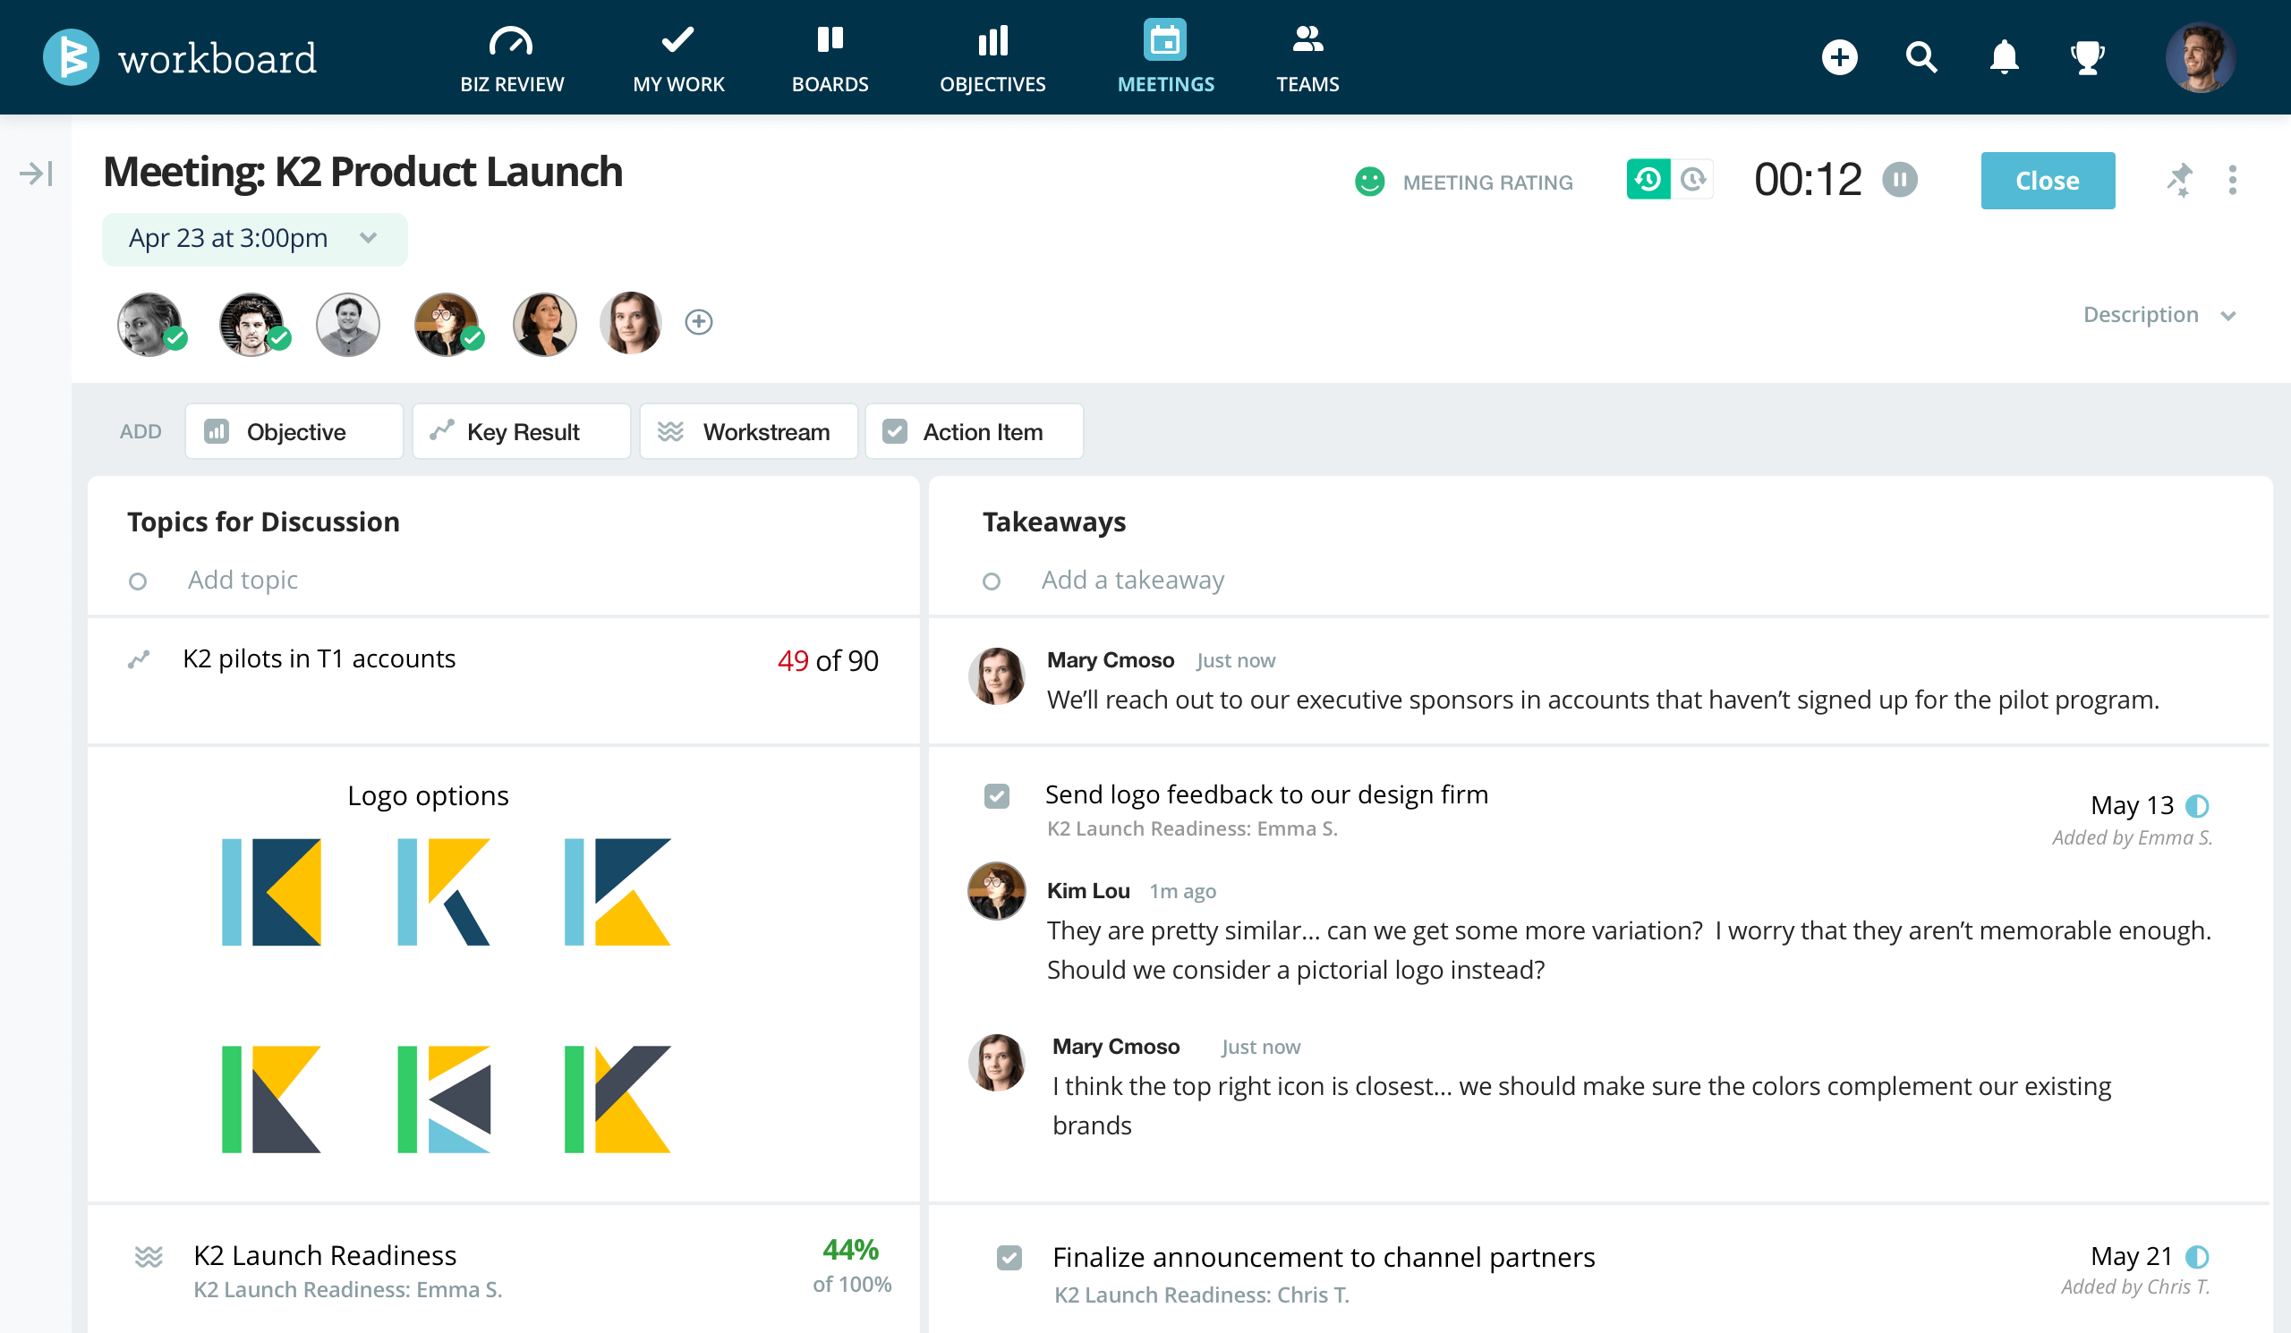Click the first attendee avatar
The image size is (2291, 1333).
[150, 324]
